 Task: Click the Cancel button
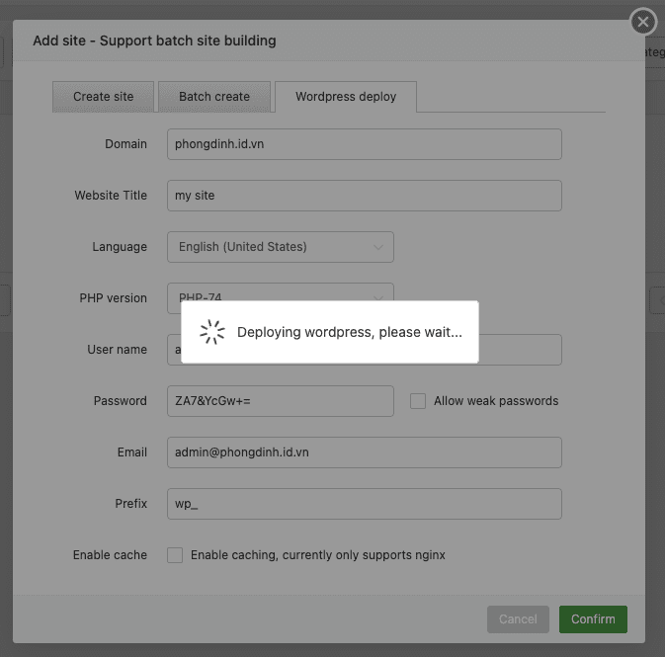[518, 619]
